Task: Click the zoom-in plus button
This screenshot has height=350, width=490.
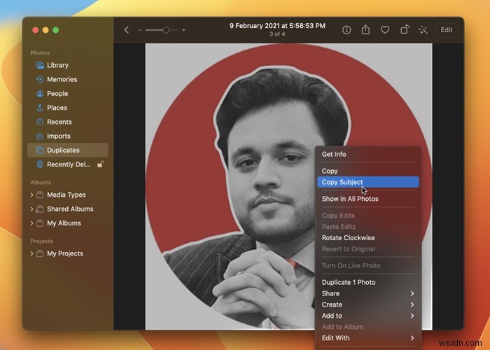Action: pyautogui.click(x=183, y=30)
